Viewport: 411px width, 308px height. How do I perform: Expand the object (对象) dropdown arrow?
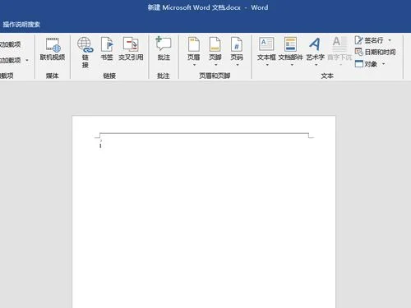coord(384,64)
